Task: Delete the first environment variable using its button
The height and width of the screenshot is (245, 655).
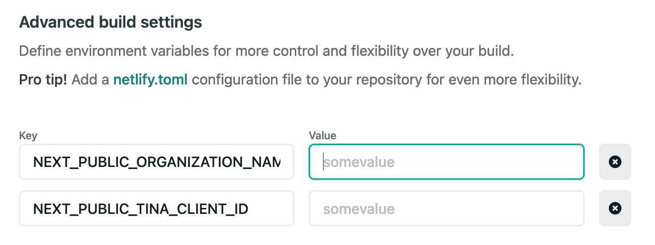Action: (x=615, y=162)
